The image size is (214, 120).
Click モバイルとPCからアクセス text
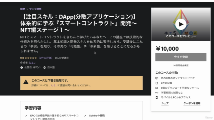click(176, 97)
